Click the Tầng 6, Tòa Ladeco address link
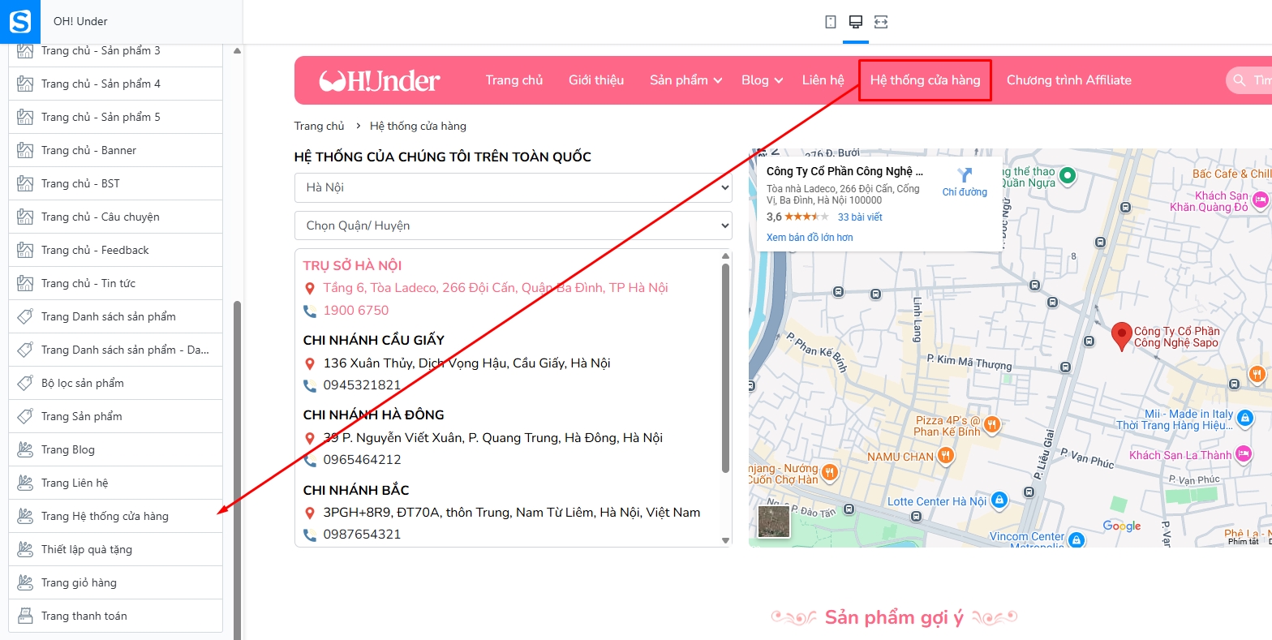 [496, 288]
